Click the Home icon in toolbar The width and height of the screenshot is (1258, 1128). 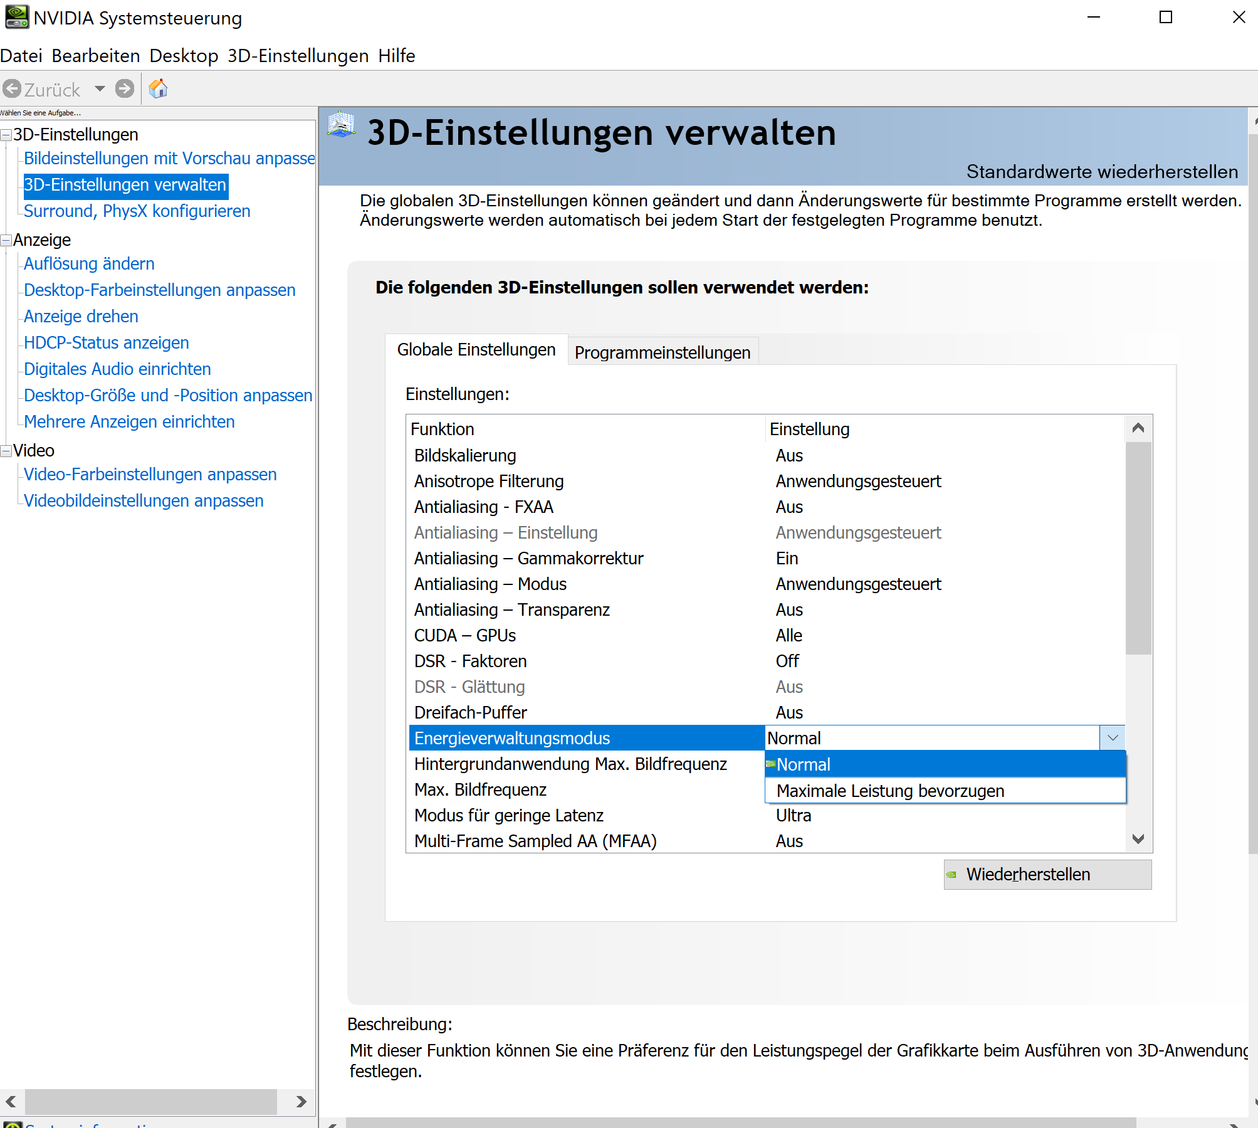(x=158, y=88)
